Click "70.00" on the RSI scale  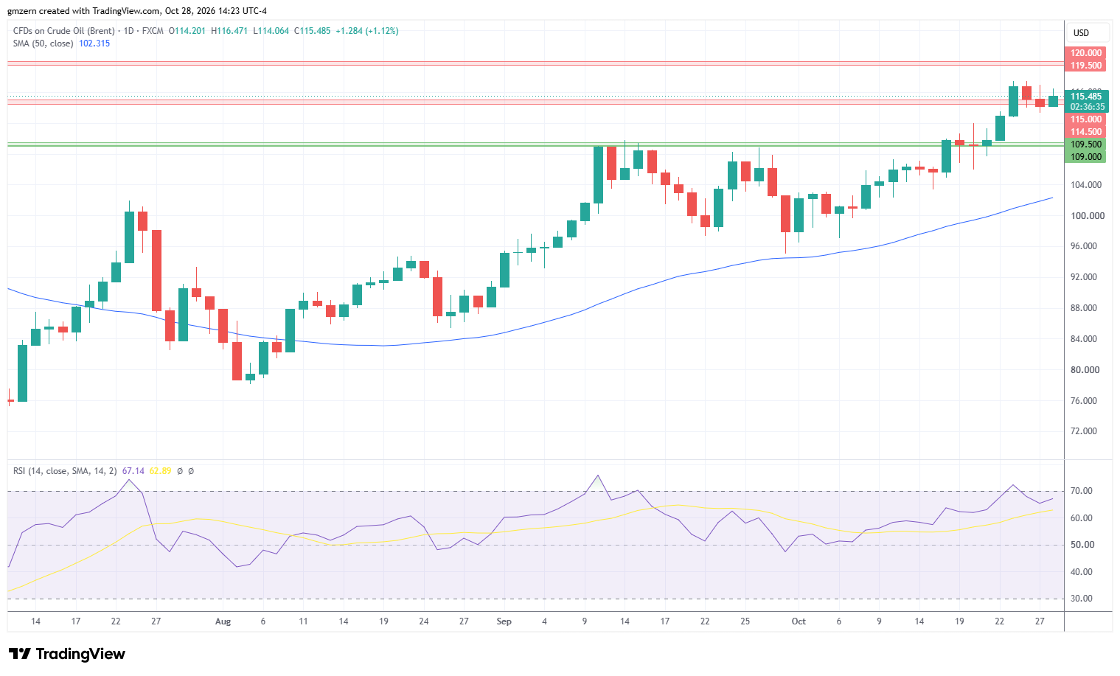[1082, 491]
